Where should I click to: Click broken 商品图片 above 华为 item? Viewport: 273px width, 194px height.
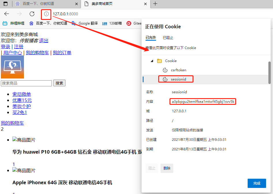(x=24, y=140)
